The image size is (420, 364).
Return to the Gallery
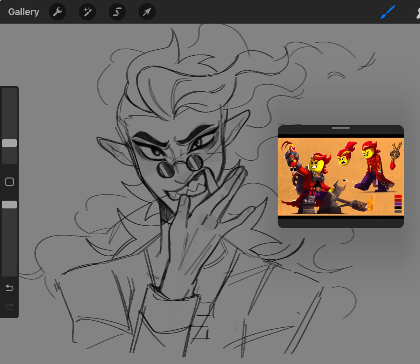point(23,12)
